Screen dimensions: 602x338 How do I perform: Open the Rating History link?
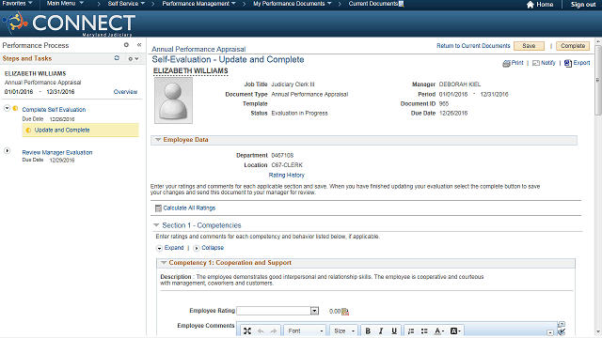(x=286, y=176)
